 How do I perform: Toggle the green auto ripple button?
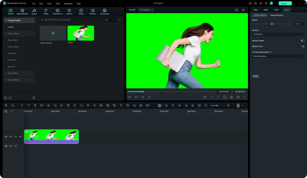click(x=159, y=105)
